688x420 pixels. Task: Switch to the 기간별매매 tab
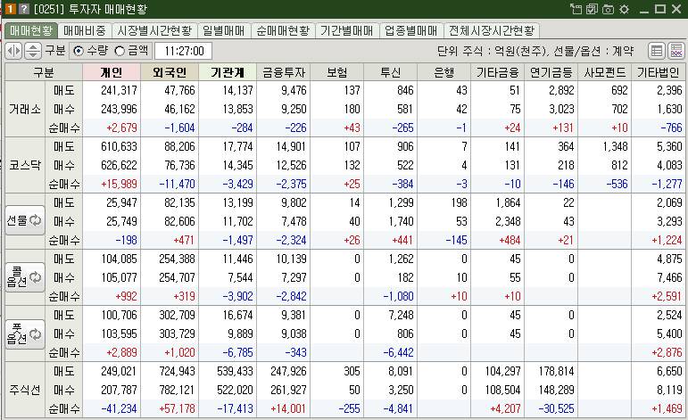tap(346, 30)
